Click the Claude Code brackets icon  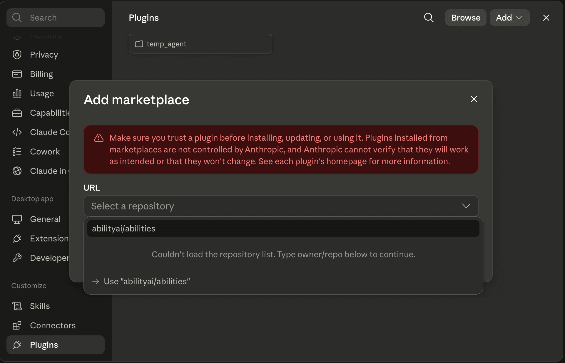[17, 132]
